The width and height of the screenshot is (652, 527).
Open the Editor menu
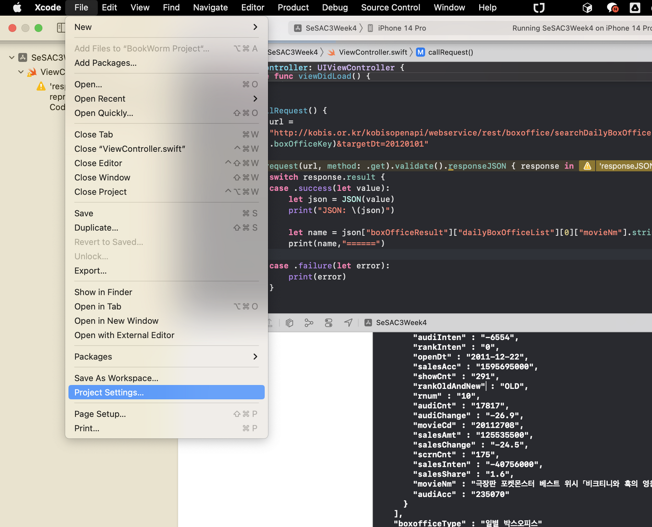click(253, 8)
